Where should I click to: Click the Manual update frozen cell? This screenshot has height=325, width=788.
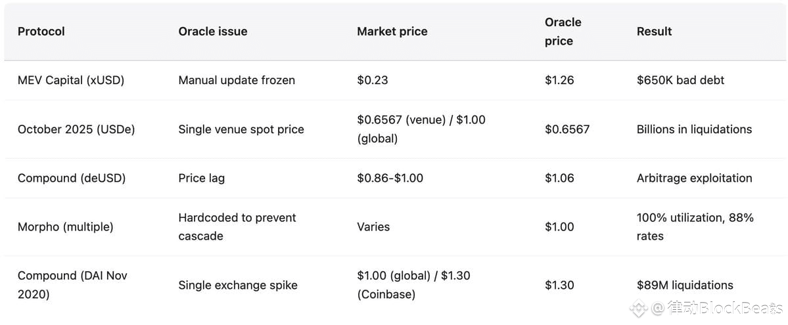tap(237, 80)
